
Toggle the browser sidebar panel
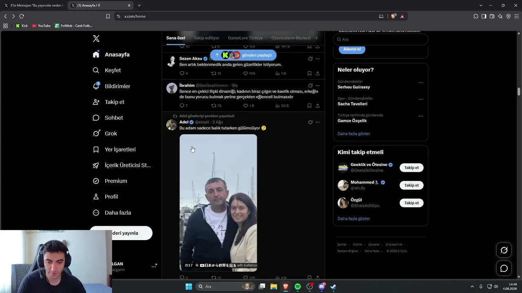484,16
